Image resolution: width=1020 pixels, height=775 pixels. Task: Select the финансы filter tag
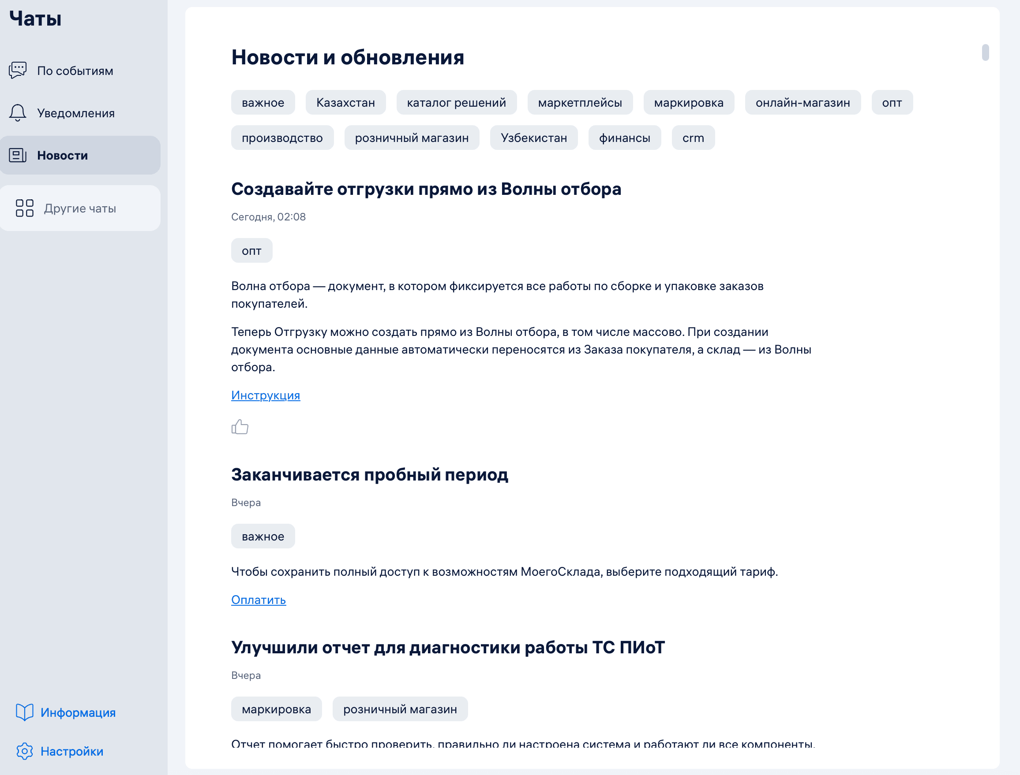624,138
